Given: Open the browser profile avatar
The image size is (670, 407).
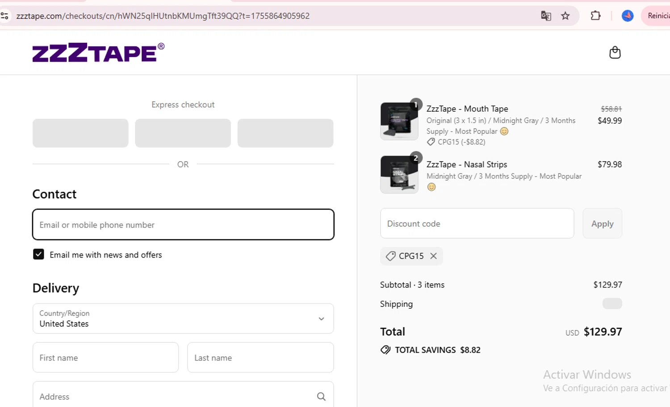Looking at the screenshot, I should [x=628, y=16].
